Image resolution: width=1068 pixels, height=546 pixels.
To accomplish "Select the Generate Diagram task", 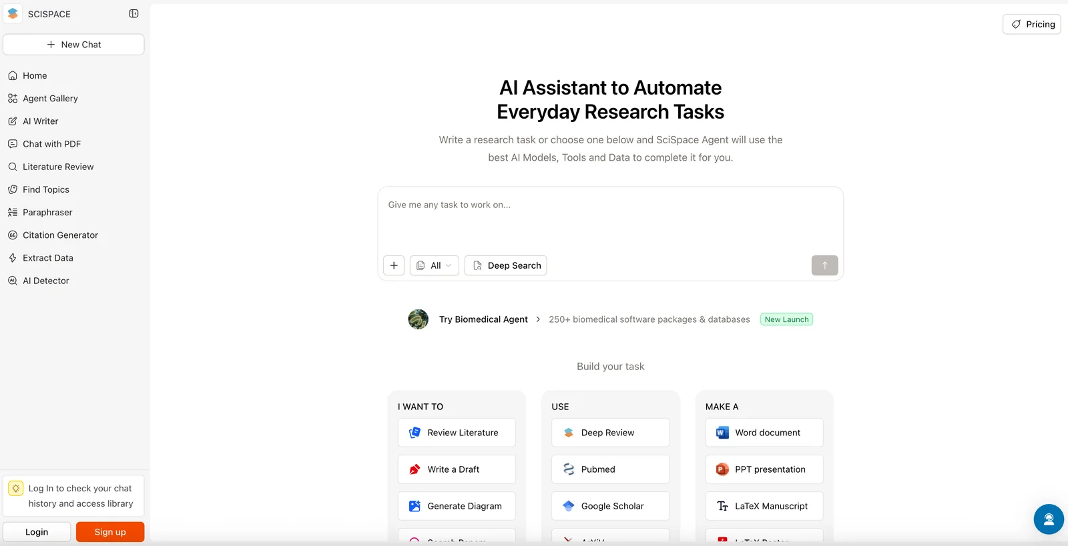I will pyautogui.click(x=457, y=506).
